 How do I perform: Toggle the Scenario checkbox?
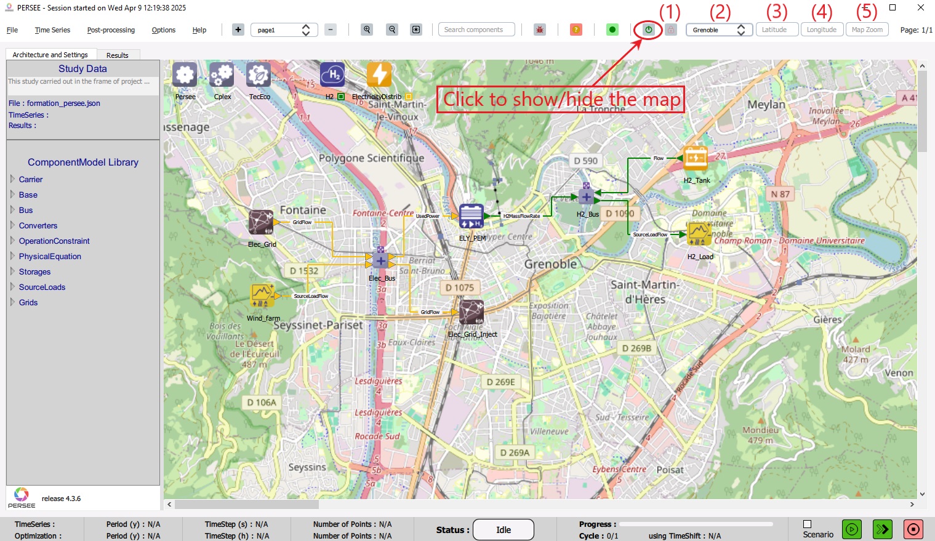[x=807, y=524]
